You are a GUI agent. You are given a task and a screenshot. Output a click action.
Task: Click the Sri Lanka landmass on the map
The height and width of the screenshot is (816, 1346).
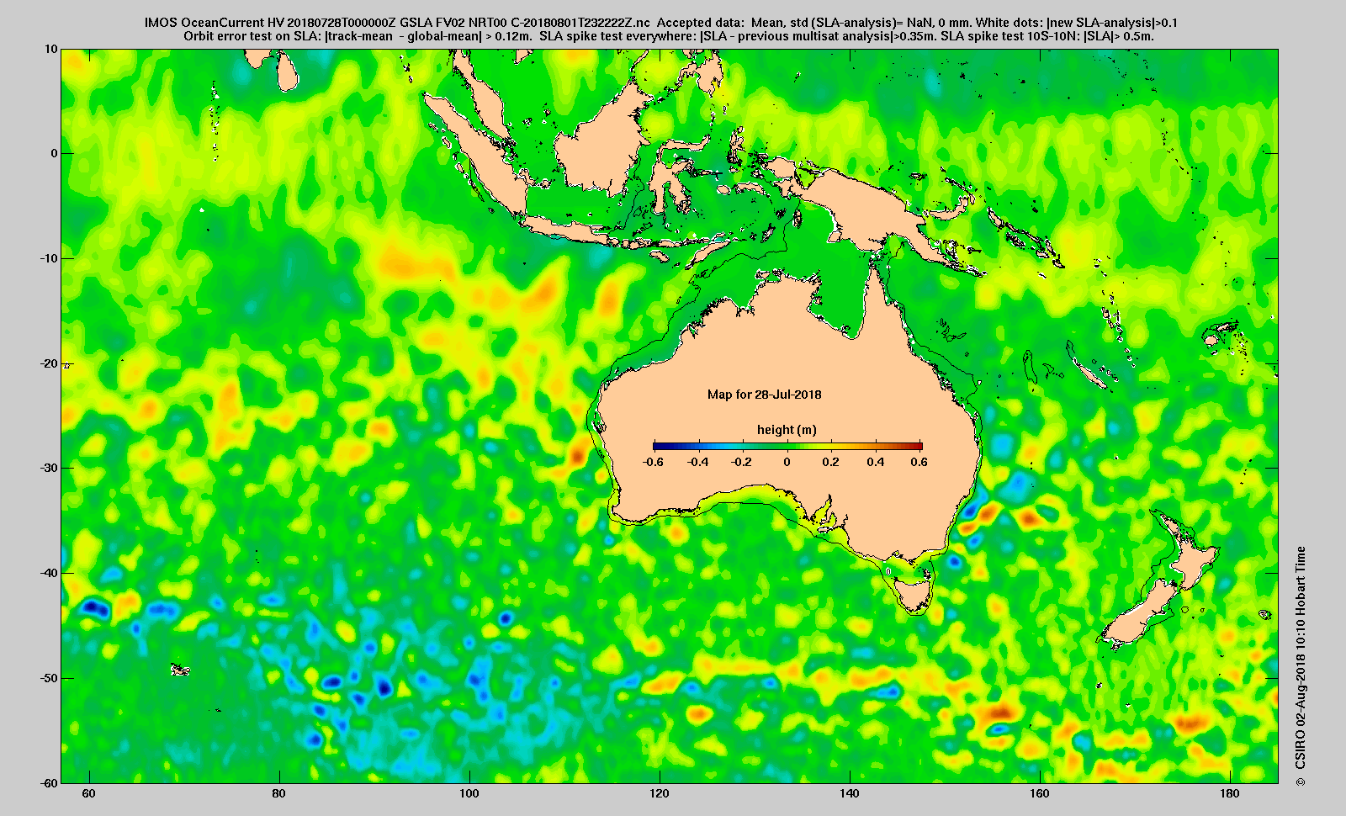pyautogui.click(x=287, y=74)
